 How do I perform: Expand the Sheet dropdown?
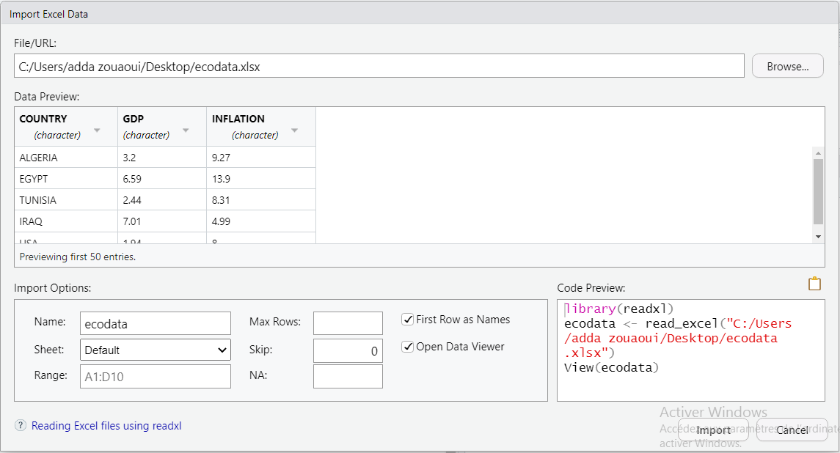click(156, 350)
